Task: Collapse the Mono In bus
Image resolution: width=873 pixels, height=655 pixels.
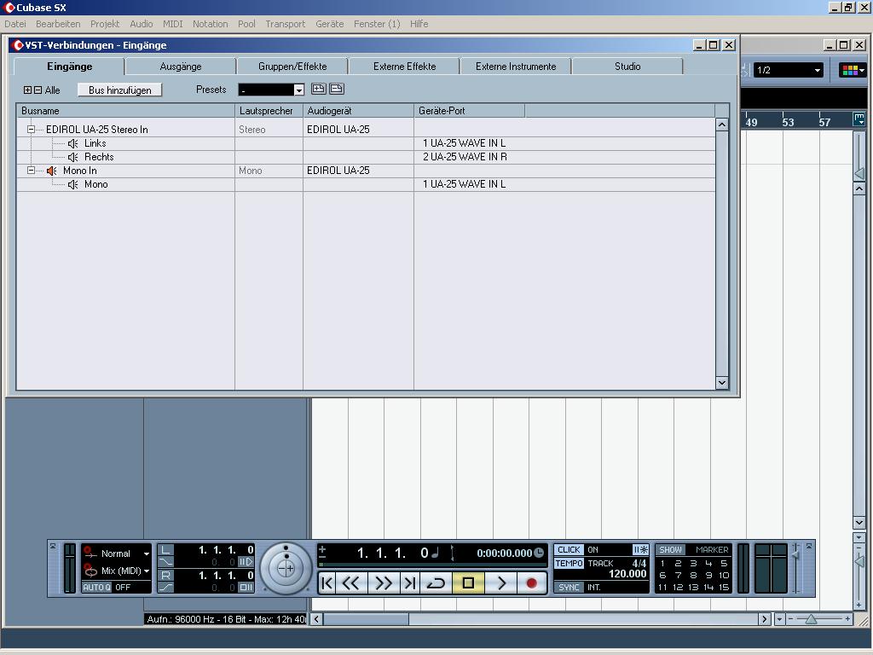Action: click(32, 171)
